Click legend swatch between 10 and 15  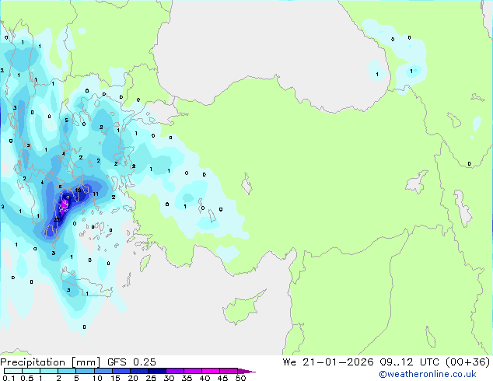point(103,371)
